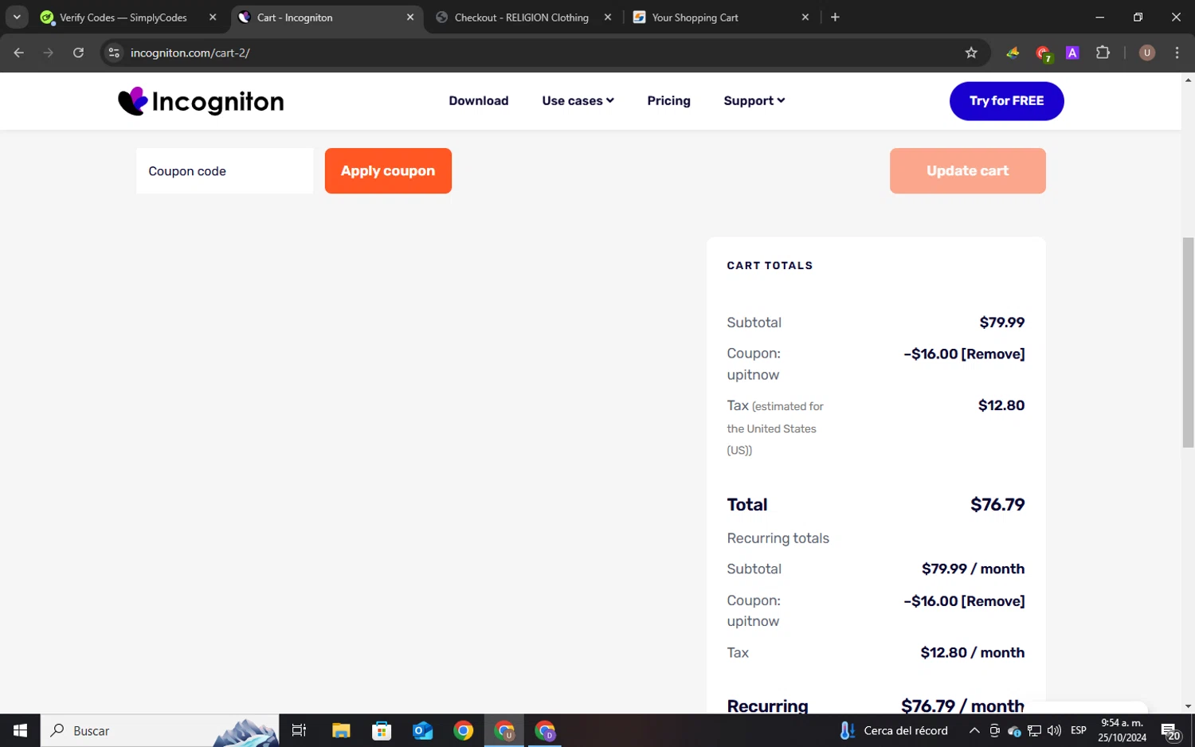Open the Download page link
Screen dimensions: 1195x747
[478, 101]
